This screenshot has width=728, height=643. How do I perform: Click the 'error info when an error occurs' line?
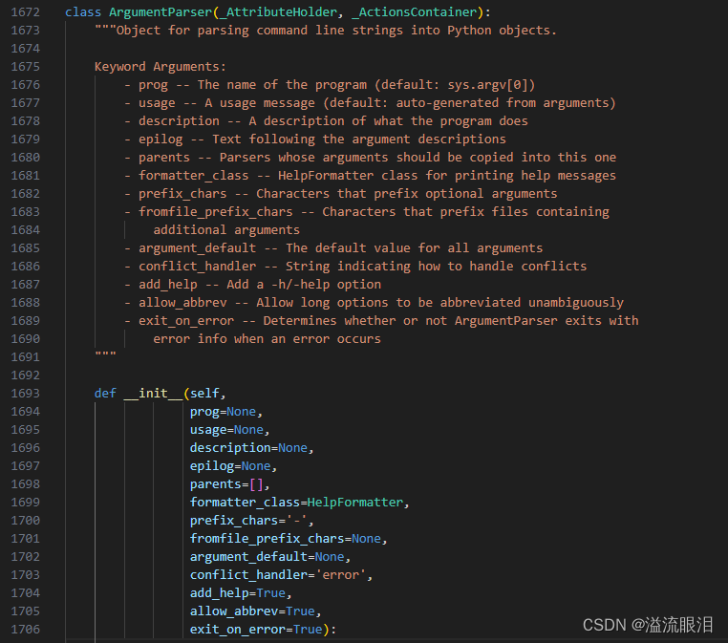(x=267, y=338)
